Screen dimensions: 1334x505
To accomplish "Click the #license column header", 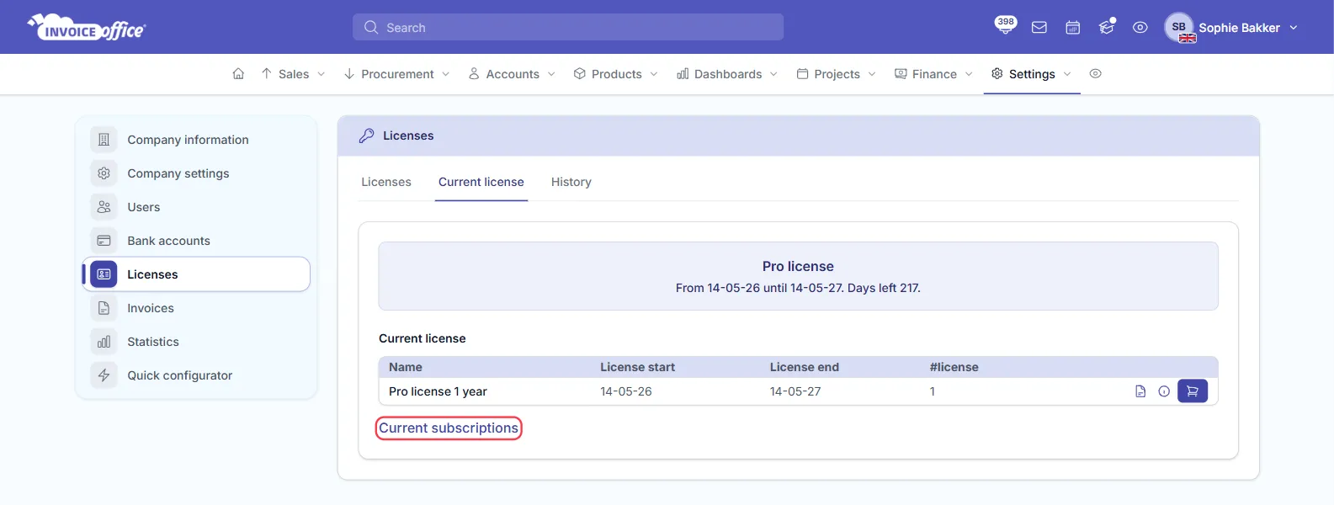I will tap(954, 367).
